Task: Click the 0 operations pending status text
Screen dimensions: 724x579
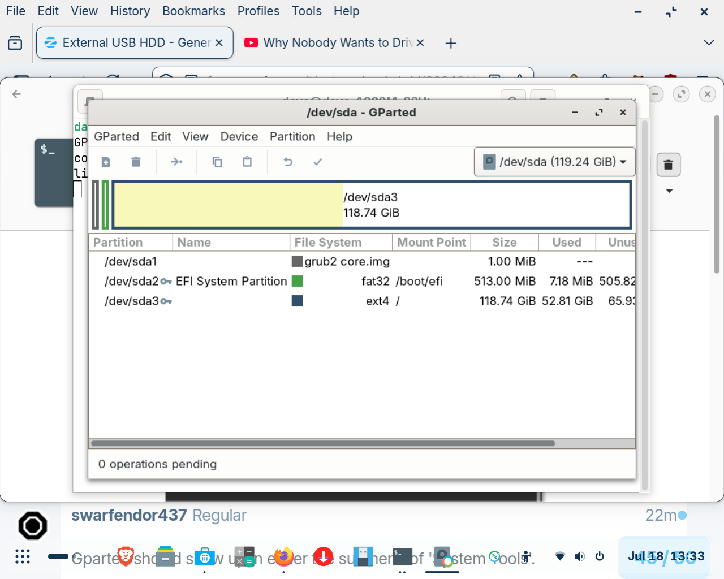Action: pyautogui.click(x=157, y=464)
